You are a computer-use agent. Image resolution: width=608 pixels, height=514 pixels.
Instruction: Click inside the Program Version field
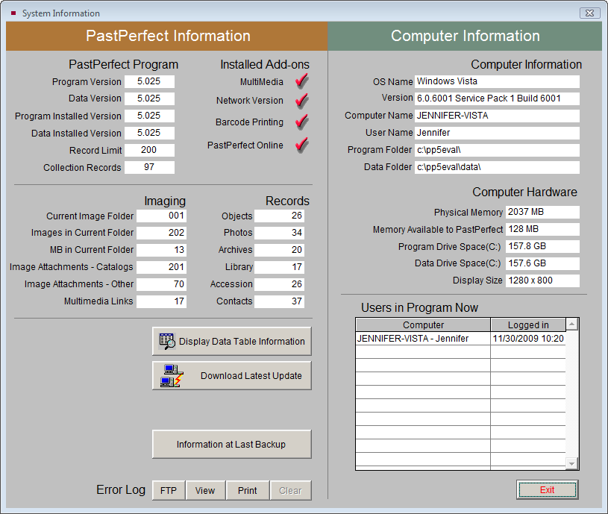(x=149, y=81)
